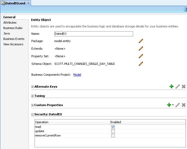Open the Model project link
This screenshot has height=149, width=187.
pos(77,75)
